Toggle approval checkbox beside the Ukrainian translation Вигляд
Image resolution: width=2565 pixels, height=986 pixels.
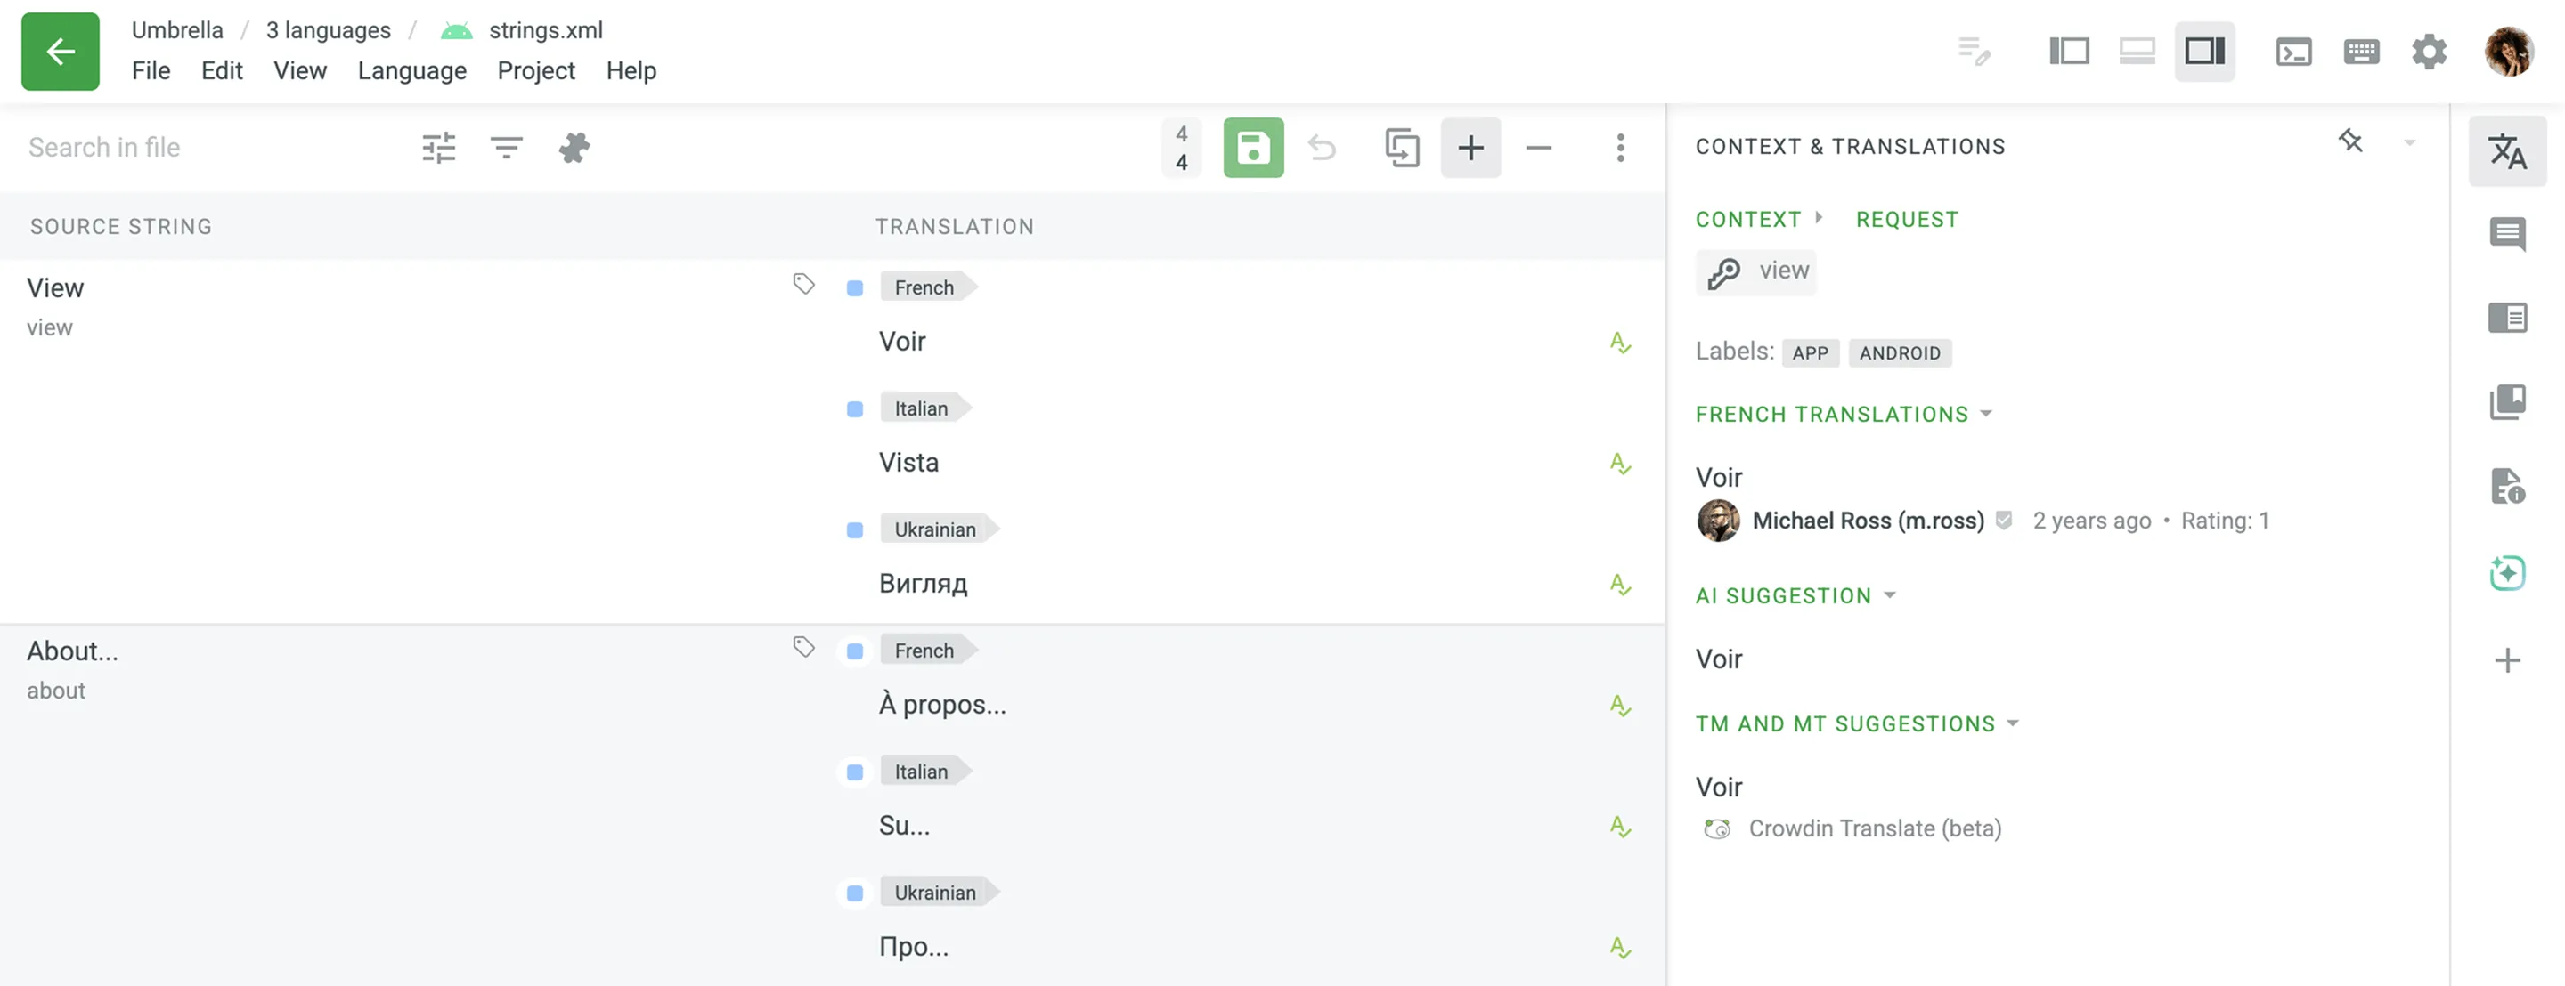pyautogui.click(x=853, y=530)
